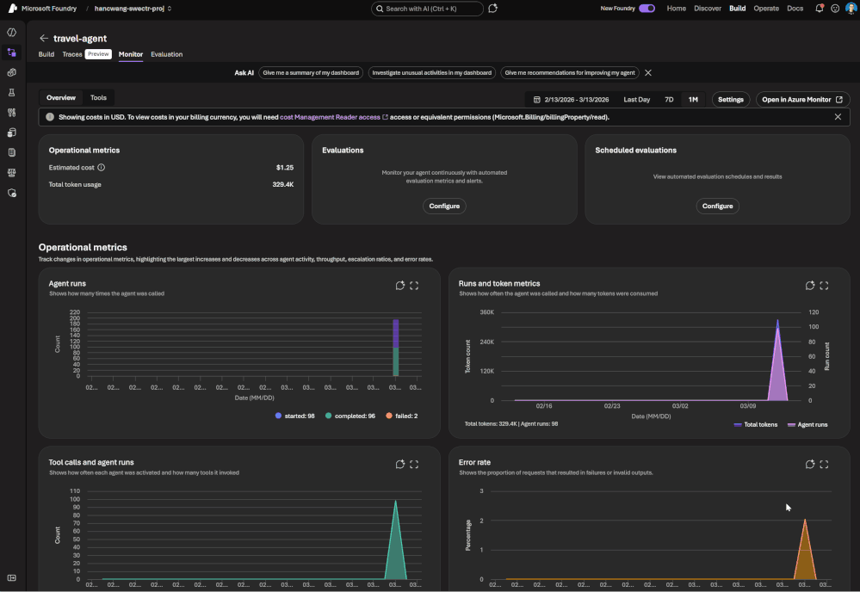This screenshot has width=860, height=592.
Task: Click the 'started: 98' legend color dot
Action: coord(278,416)
